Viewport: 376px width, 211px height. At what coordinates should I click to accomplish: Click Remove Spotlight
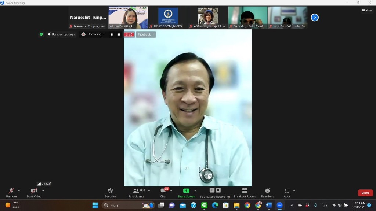[x=61, y=34]
